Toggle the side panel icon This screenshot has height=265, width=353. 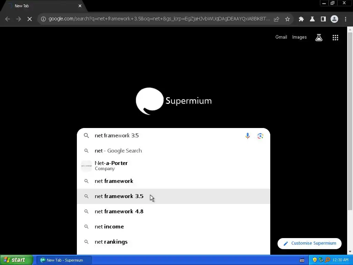coord(323,19)
